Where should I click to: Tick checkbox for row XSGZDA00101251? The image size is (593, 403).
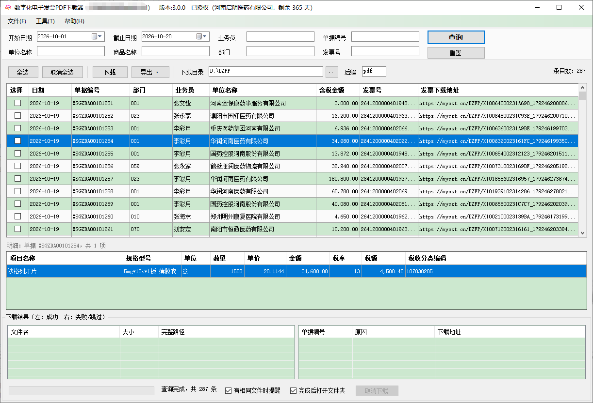click(17, 103)
